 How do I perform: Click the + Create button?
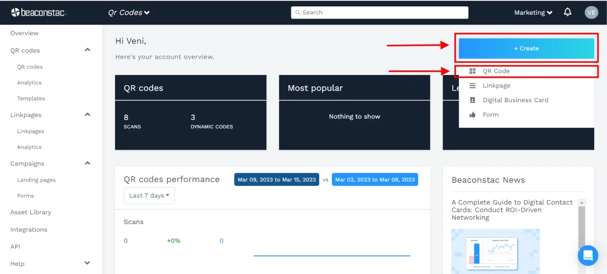click(x=526, y=48)
